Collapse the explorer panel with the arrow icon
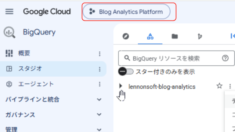 tap(232, 36)
